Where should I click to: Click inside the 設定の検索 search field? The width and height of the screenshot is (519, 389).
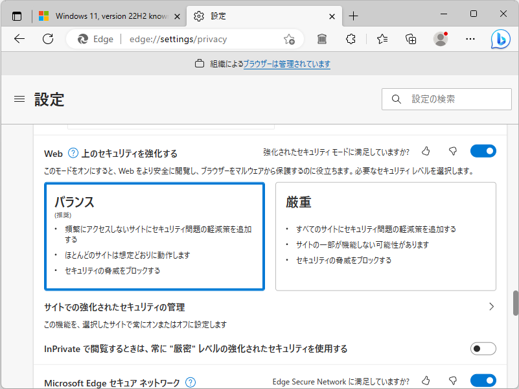(446, 99)
